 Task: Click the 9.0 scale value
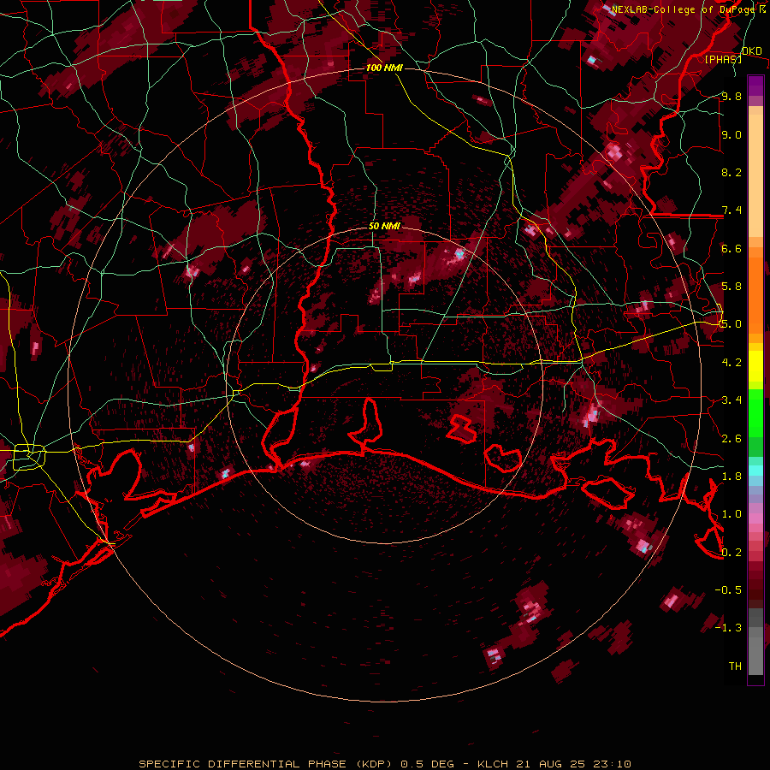[x=731, y=134]
